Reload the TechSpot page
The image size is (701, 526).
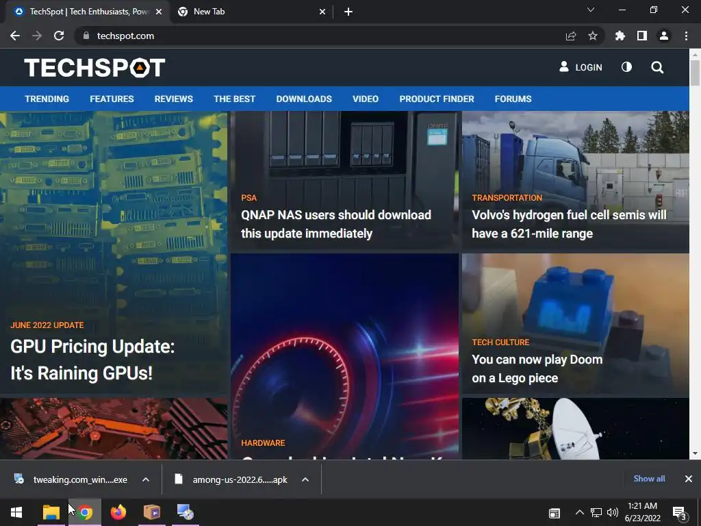59,36
